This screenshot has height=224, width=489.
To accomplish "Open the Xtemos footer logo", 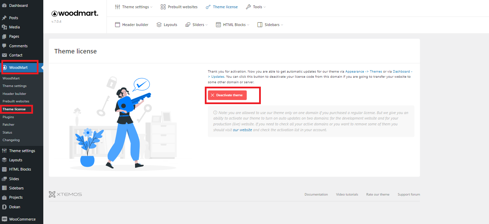I will 65,194.
